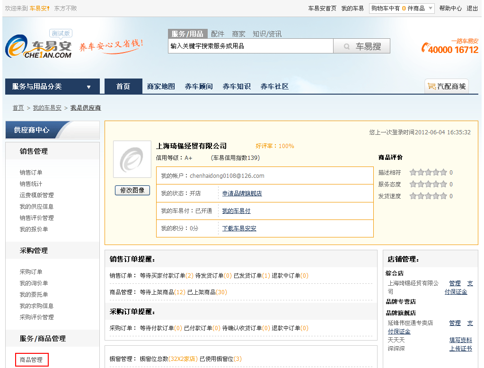Click 付保证金 under 延锋伟世通专卖店
Image resolution: width=484 pixels, height=368 pixels.
tap(399, 332)
